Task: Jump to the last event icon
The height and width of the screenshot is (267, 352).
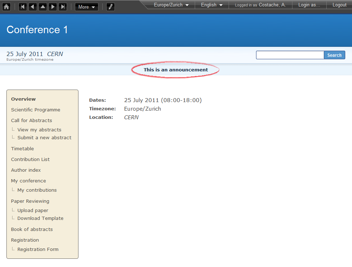Action: tap(63, 7)
